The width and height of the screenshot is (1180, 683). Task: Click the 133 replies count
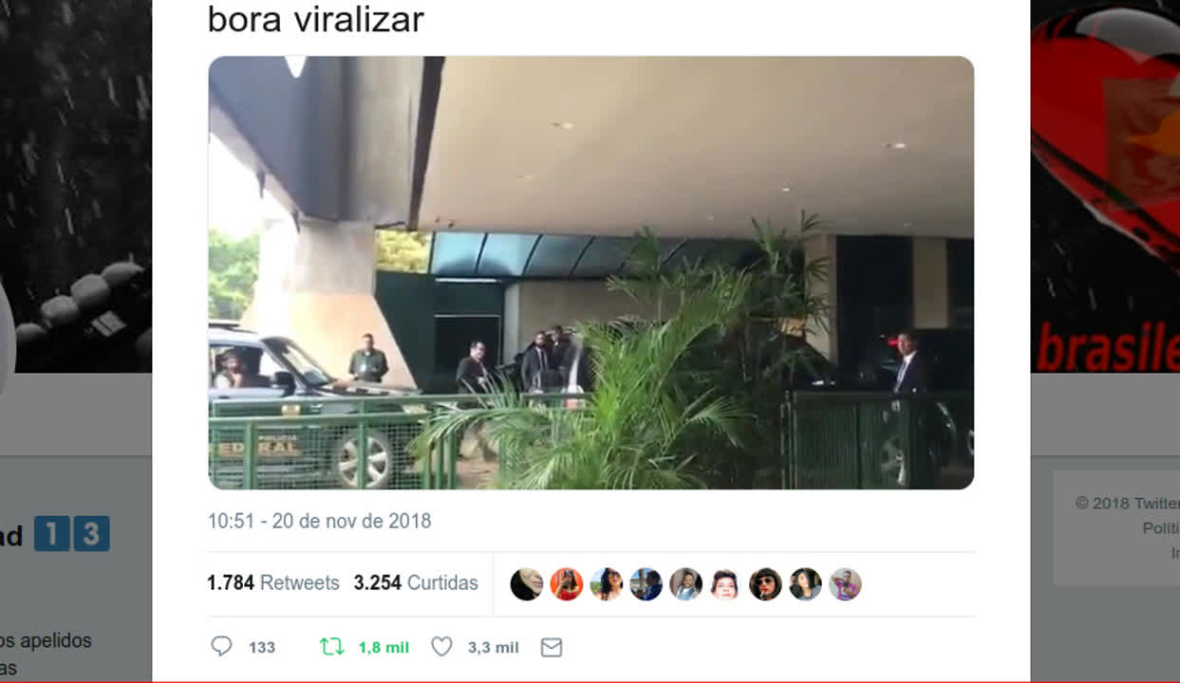[x=262, y=647]
